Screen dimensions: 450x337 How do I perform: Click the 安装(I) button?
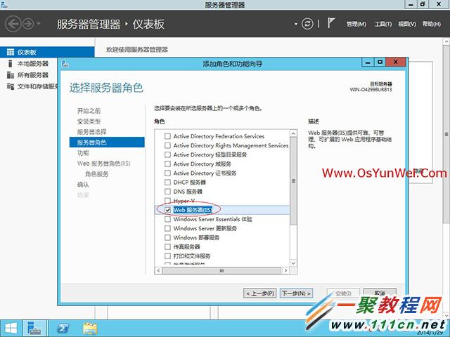point(343,293)
